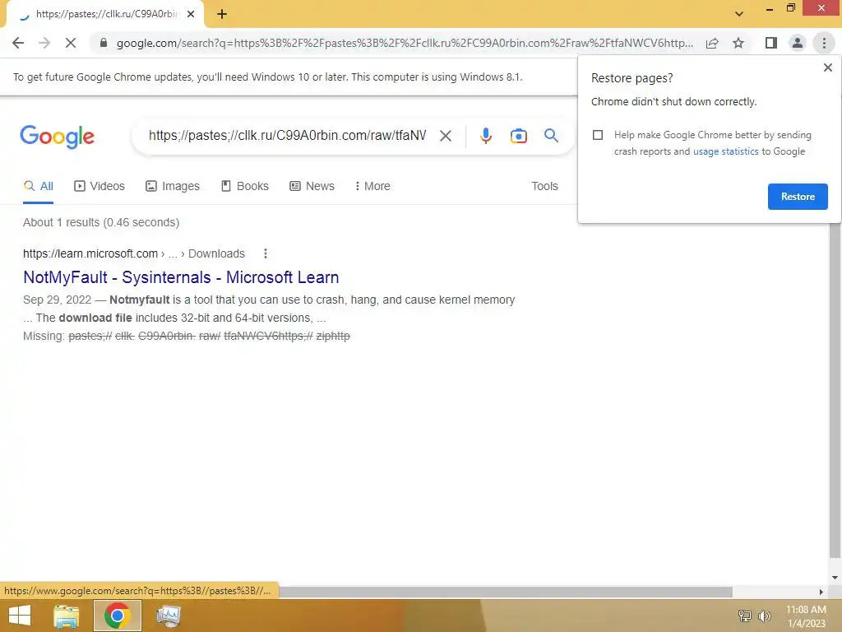Open the NotMyFault Sysinternals result link
Screen dimensions: 842x632
coord(181,277)
